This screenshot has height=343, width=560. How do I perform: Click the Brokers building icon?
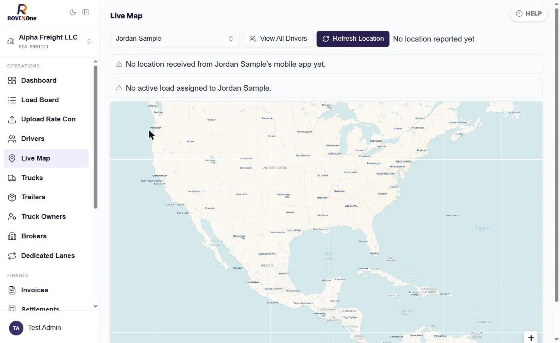pos(12,236)
